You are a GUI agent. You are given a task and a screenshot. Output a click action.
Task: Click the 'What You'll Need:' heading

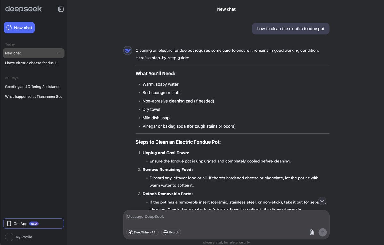coord(156,74)
